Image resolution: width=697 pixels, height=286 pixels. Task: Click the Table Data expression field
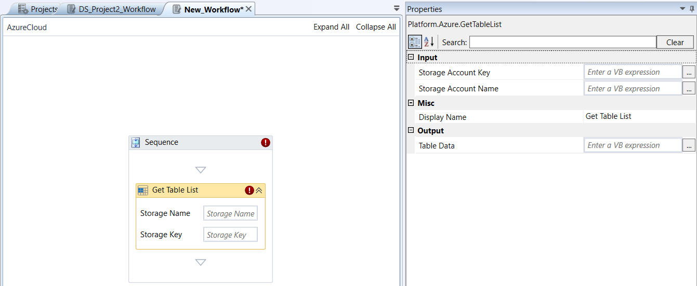633,145
